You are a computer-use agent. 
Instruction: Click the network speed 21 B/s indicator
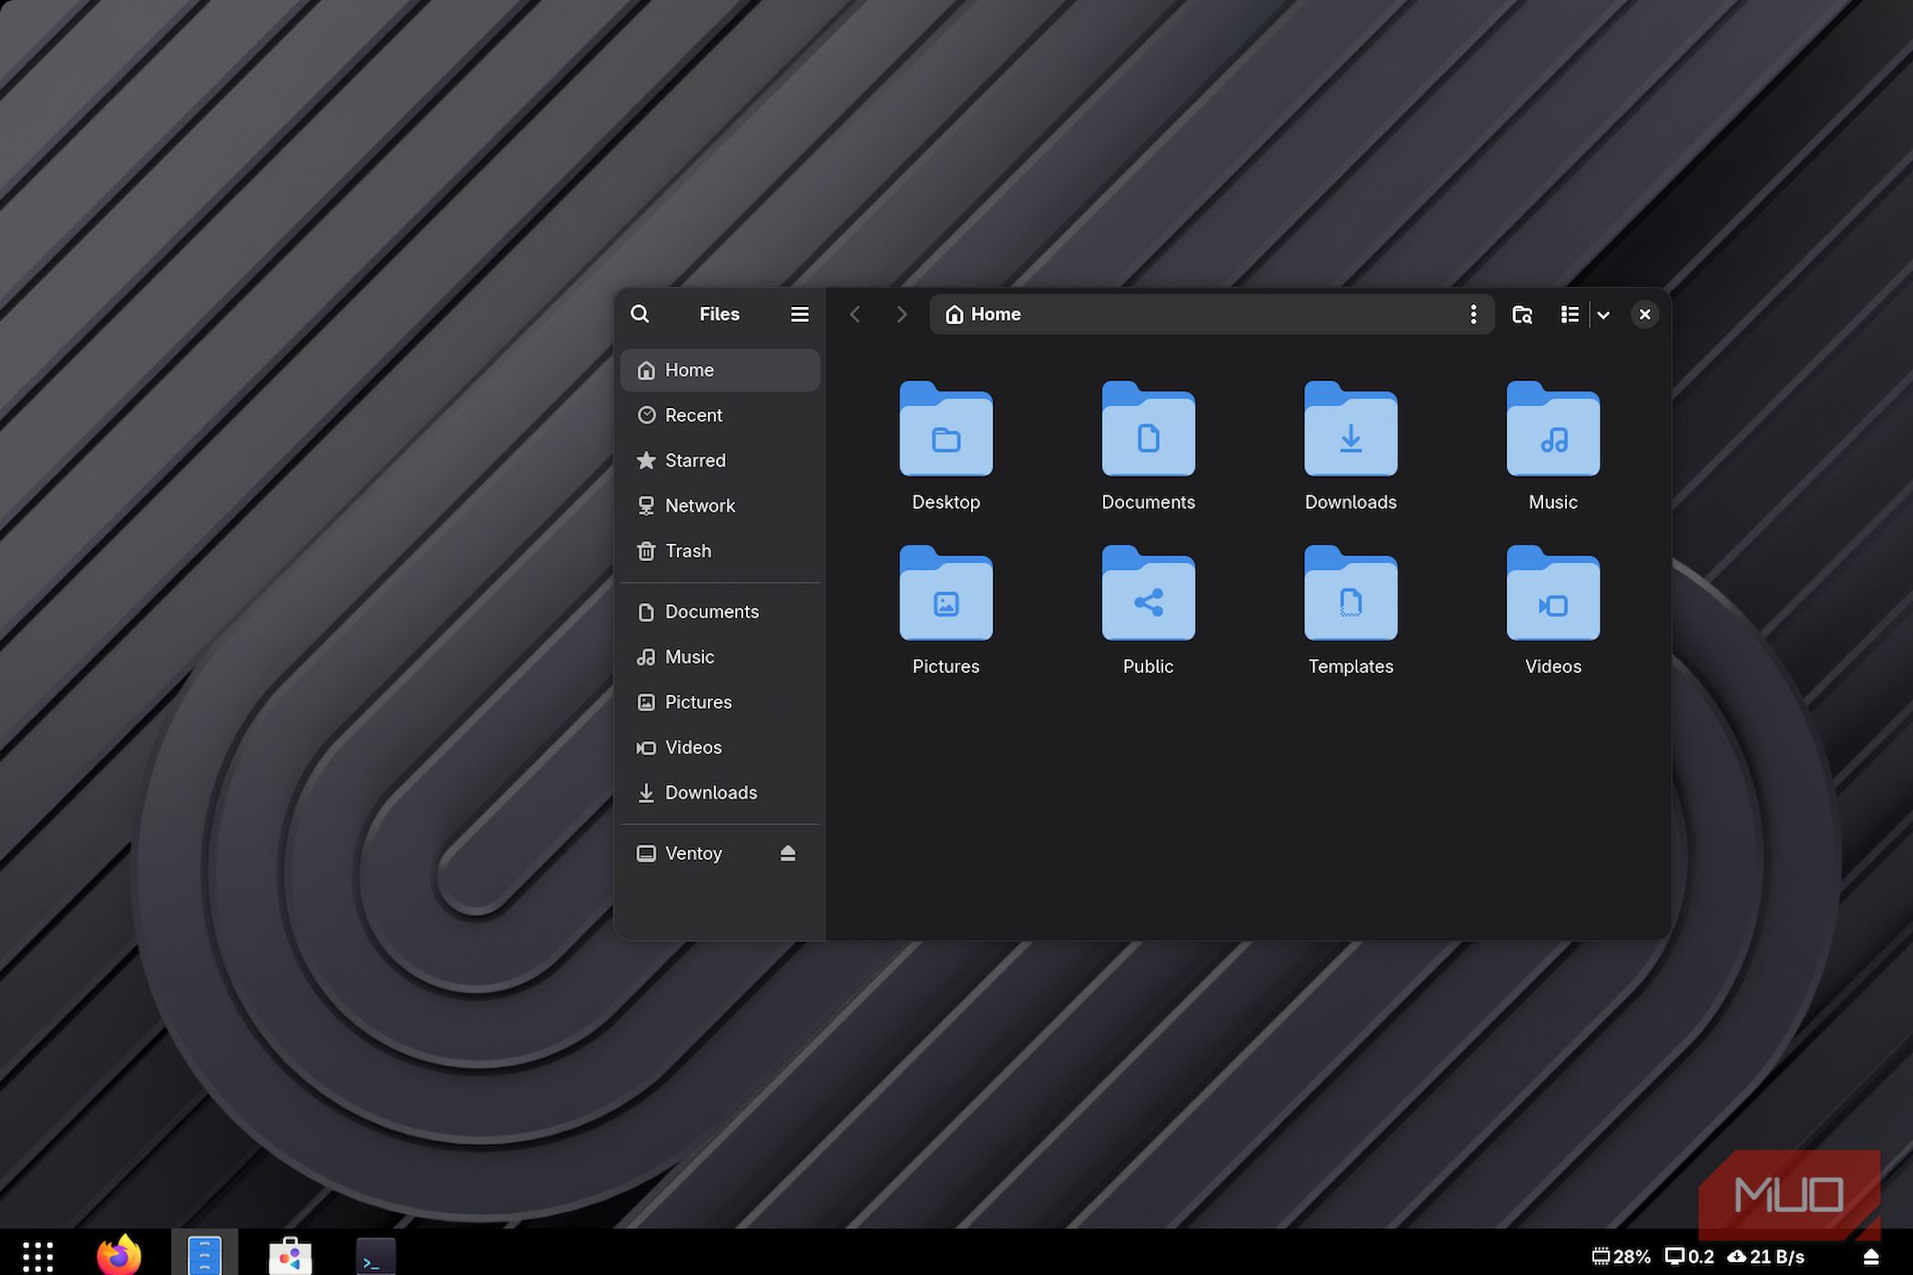click(1766, 1257)
